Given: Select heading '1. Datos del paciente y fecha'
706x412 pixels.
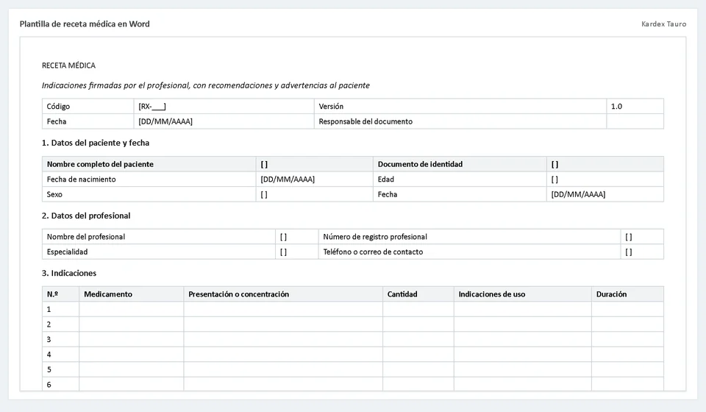Looking at the screenshot, I should [x=96, y=143].
